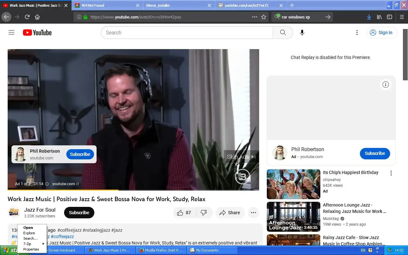Open Afternoon Lounge Jazz video thumbnail

point(294,217)
